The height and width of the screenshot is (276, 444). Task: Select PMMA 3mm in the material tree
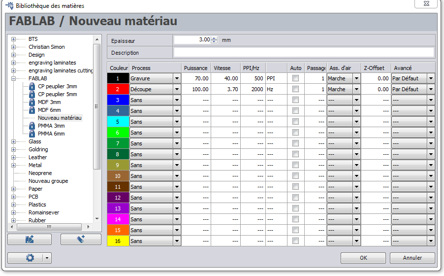click(x=51, y=126)
